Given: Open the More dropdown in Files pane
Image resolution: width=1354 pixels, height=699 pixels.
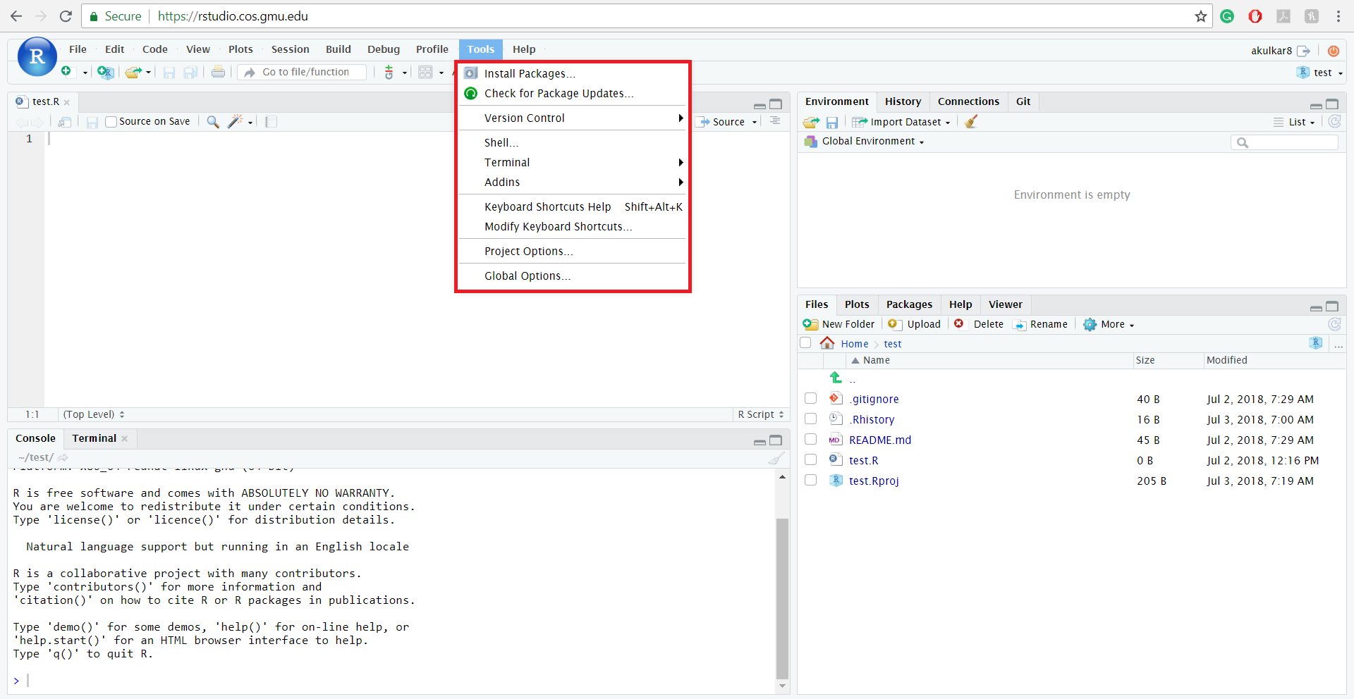Looking at the screenshot, I should tap(1109, 324).
